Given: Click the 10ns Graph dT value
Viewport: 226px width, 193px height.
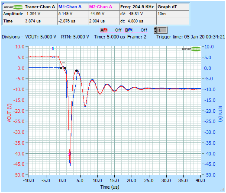Looking at the screenshot, I should click(x=162, y=14).
